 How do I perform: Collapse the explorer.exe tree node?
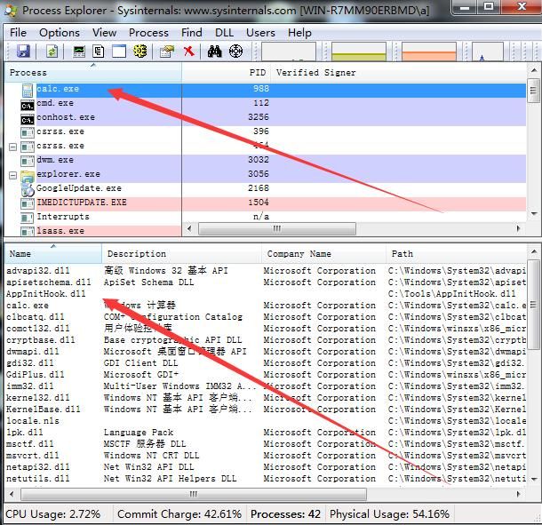pyautogui.click(x=12, y=175)
